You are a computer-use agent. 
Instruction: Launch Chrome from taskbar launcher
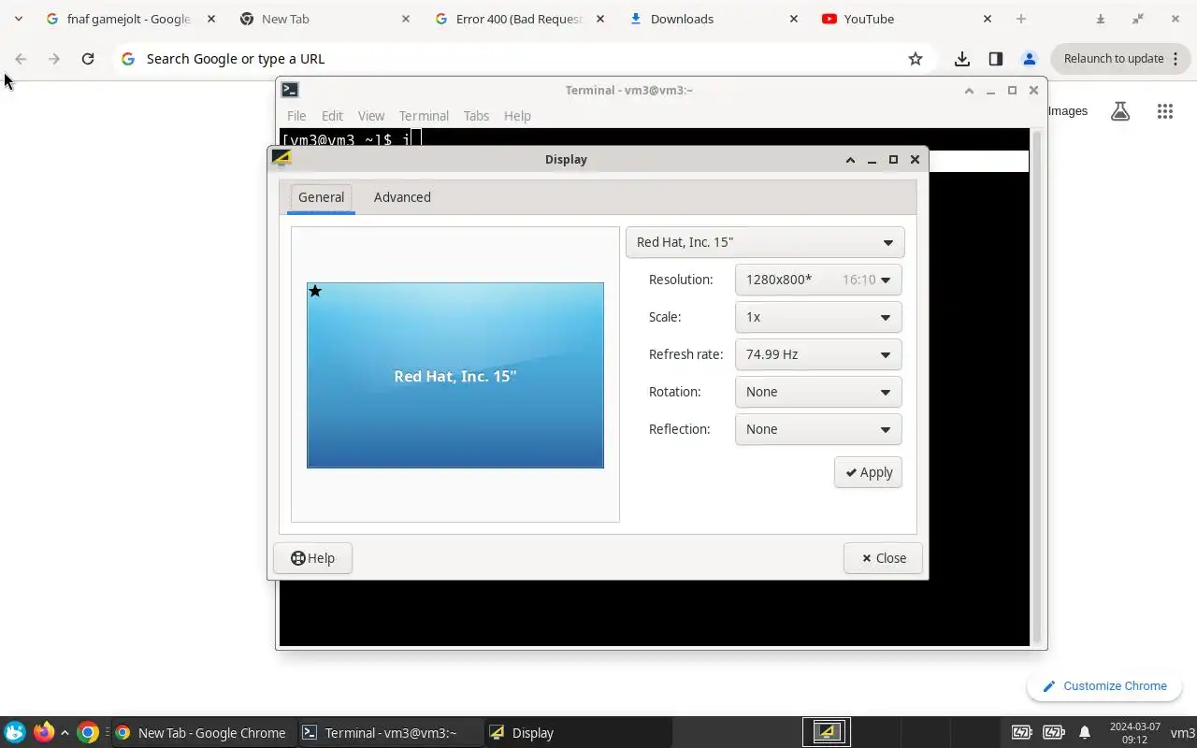point(88,732)
